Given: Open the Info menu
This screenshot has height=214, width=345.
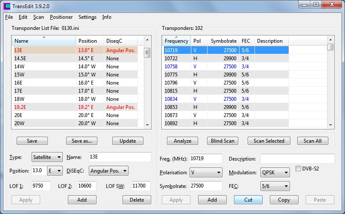Looking at the screenshot, I should tap(107, 17).
